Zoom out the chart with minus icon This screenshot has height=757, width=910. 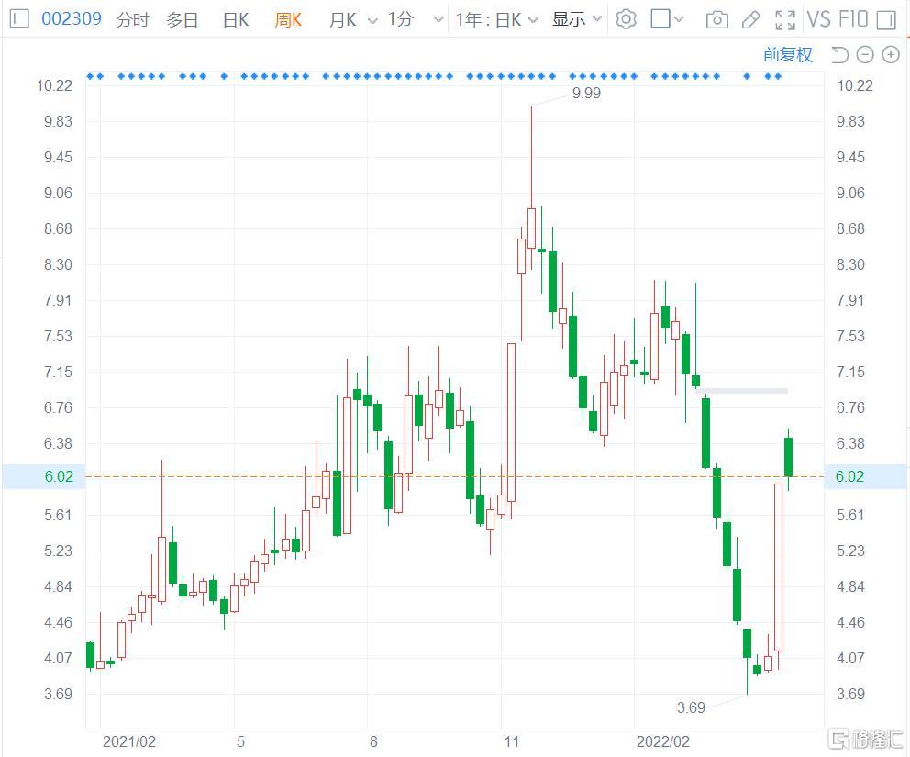click(x=865, y=54)
